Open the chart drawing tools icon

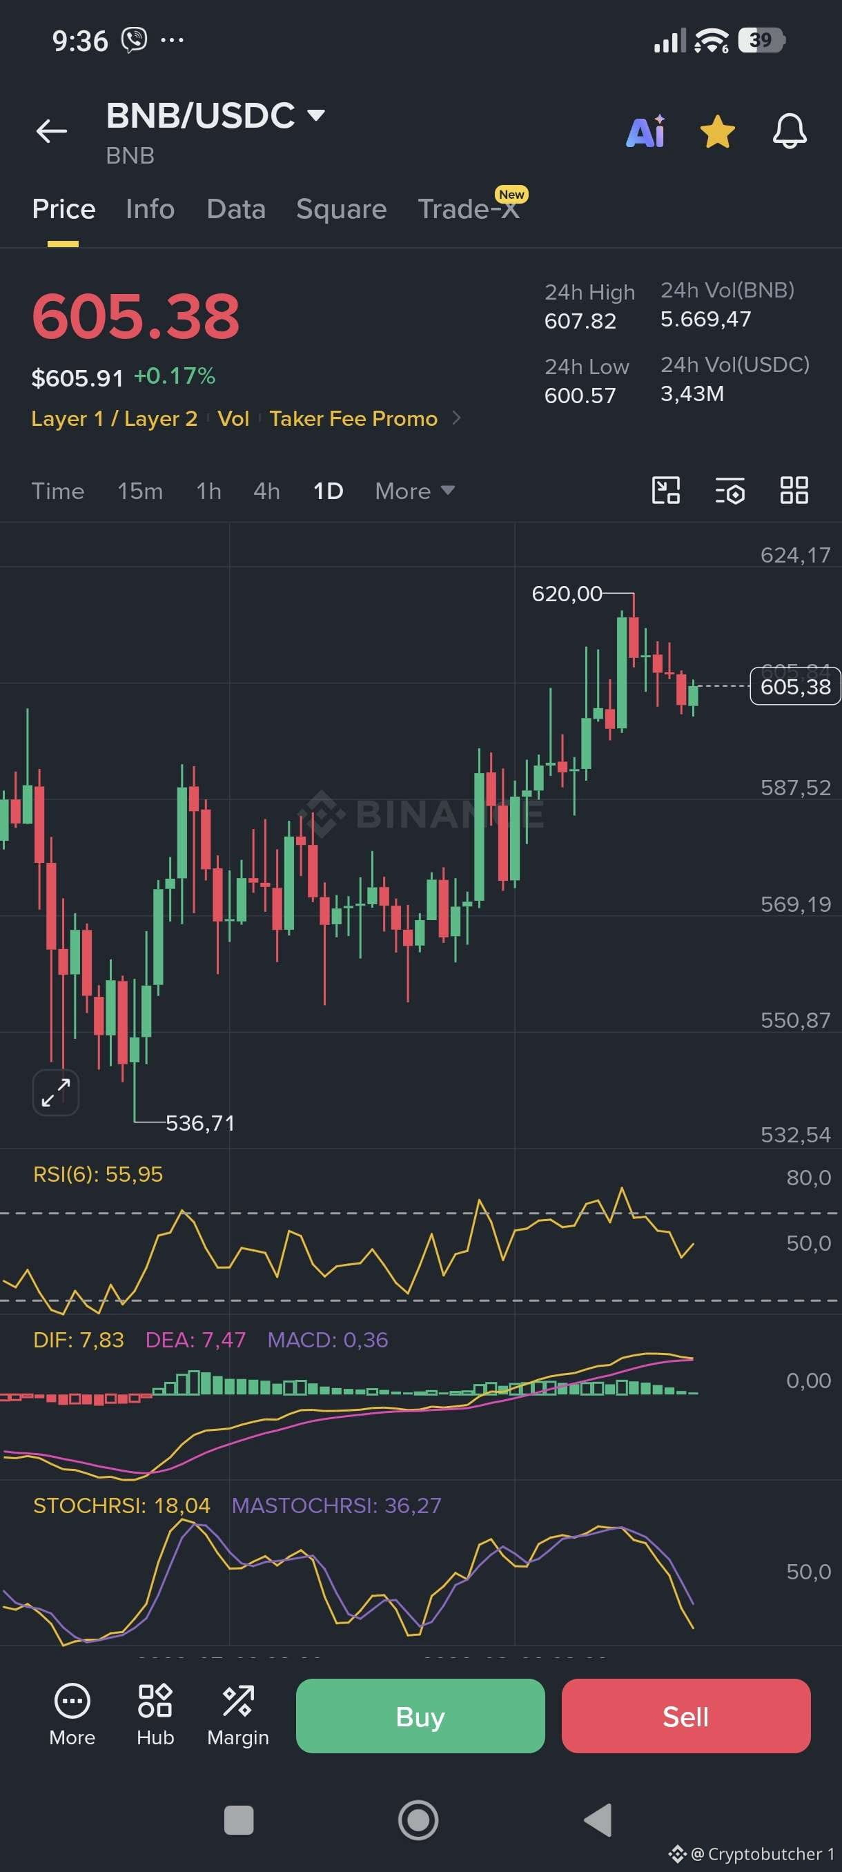665,491
